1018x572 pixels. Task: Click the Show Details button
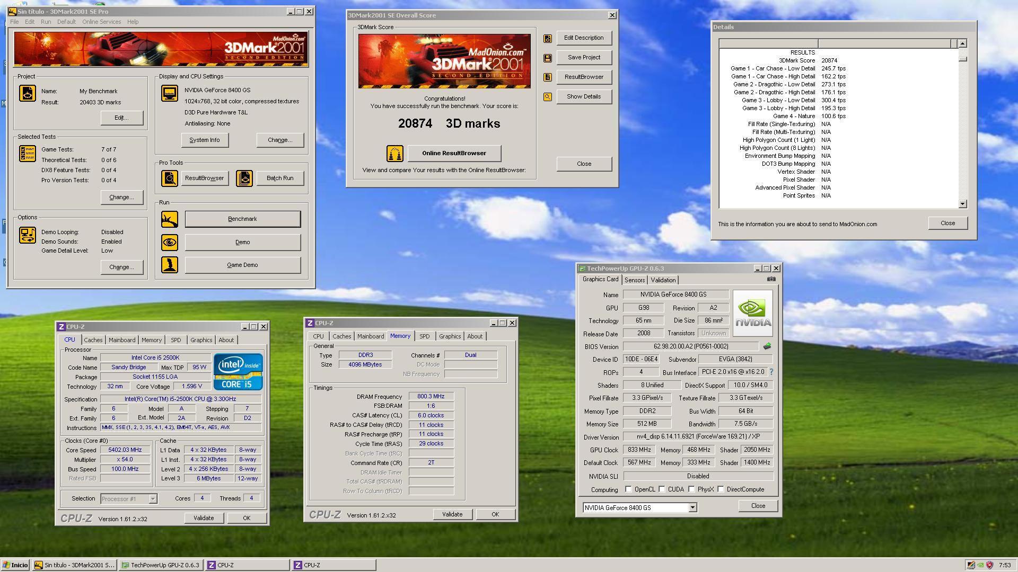[584, 97]
